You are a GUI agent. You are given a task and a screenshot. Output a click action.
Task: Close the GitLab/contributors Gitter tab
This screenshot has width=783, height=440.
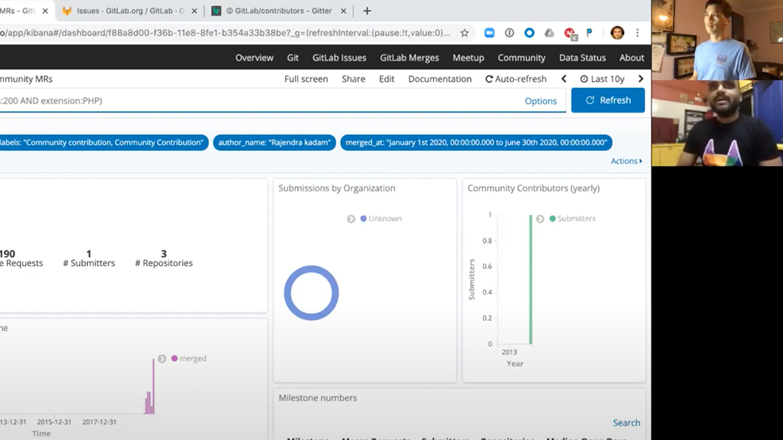point(343,11)
